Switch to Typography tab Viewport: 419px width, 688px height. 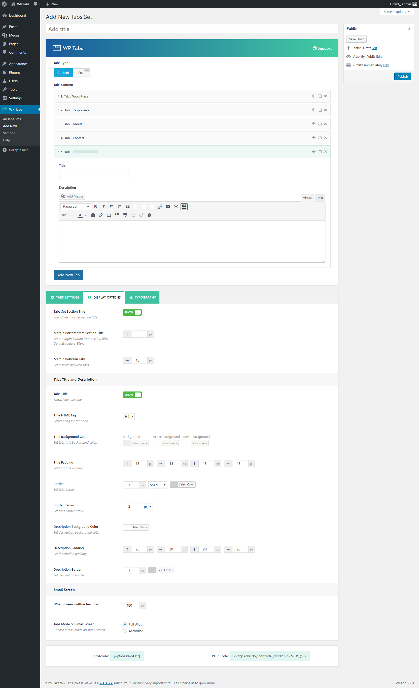click(142, 297)
